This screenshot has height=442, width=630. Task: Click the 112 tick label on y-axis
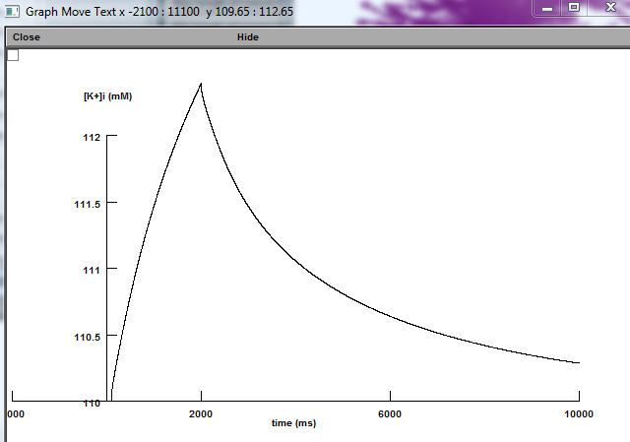[x=92, y=138]
